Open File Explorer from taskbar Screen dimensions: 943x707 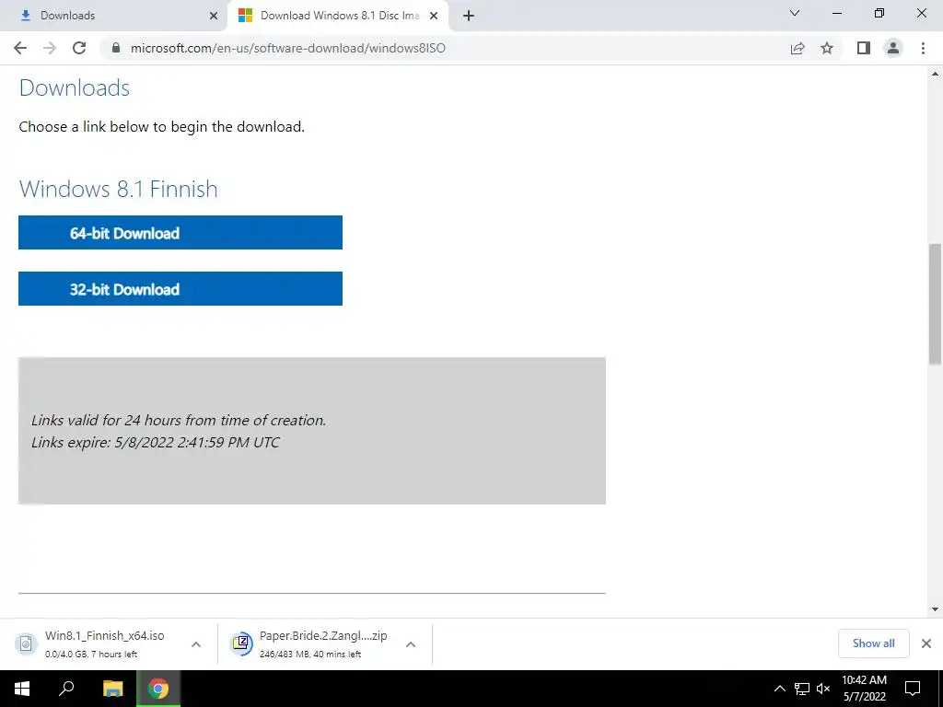112,689
